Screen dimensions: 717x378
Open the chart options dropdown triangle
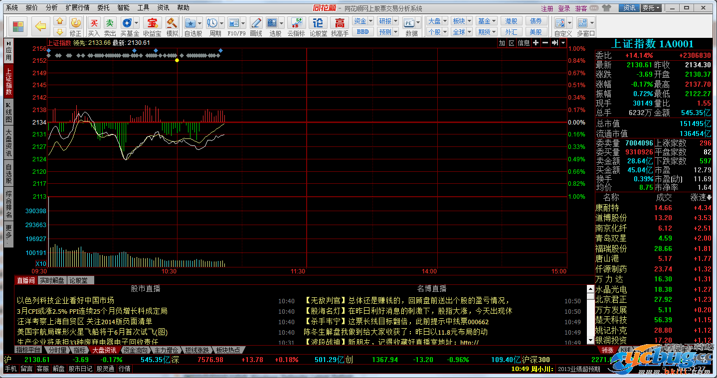[x=563, y=43]
